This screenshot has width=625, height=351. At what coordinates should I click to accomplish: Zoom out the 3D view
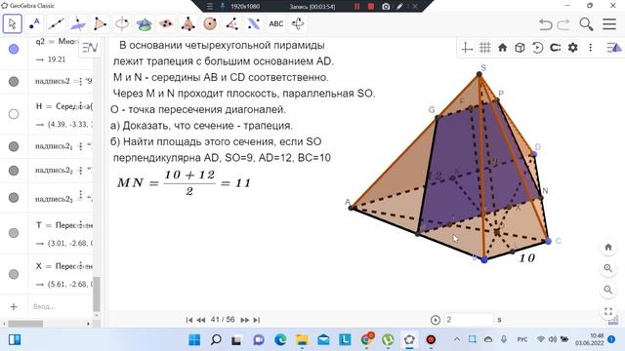(608, 290)
